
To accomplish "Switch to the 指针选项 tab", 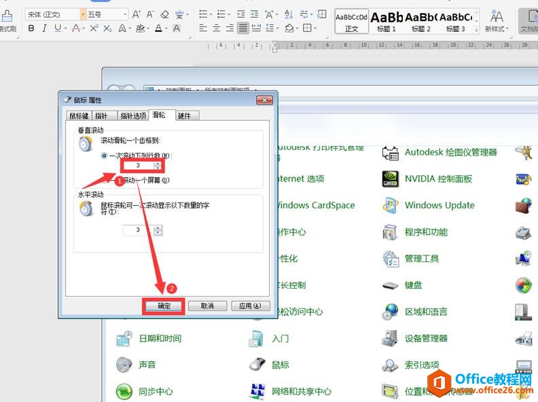I will tap(133, 116).
